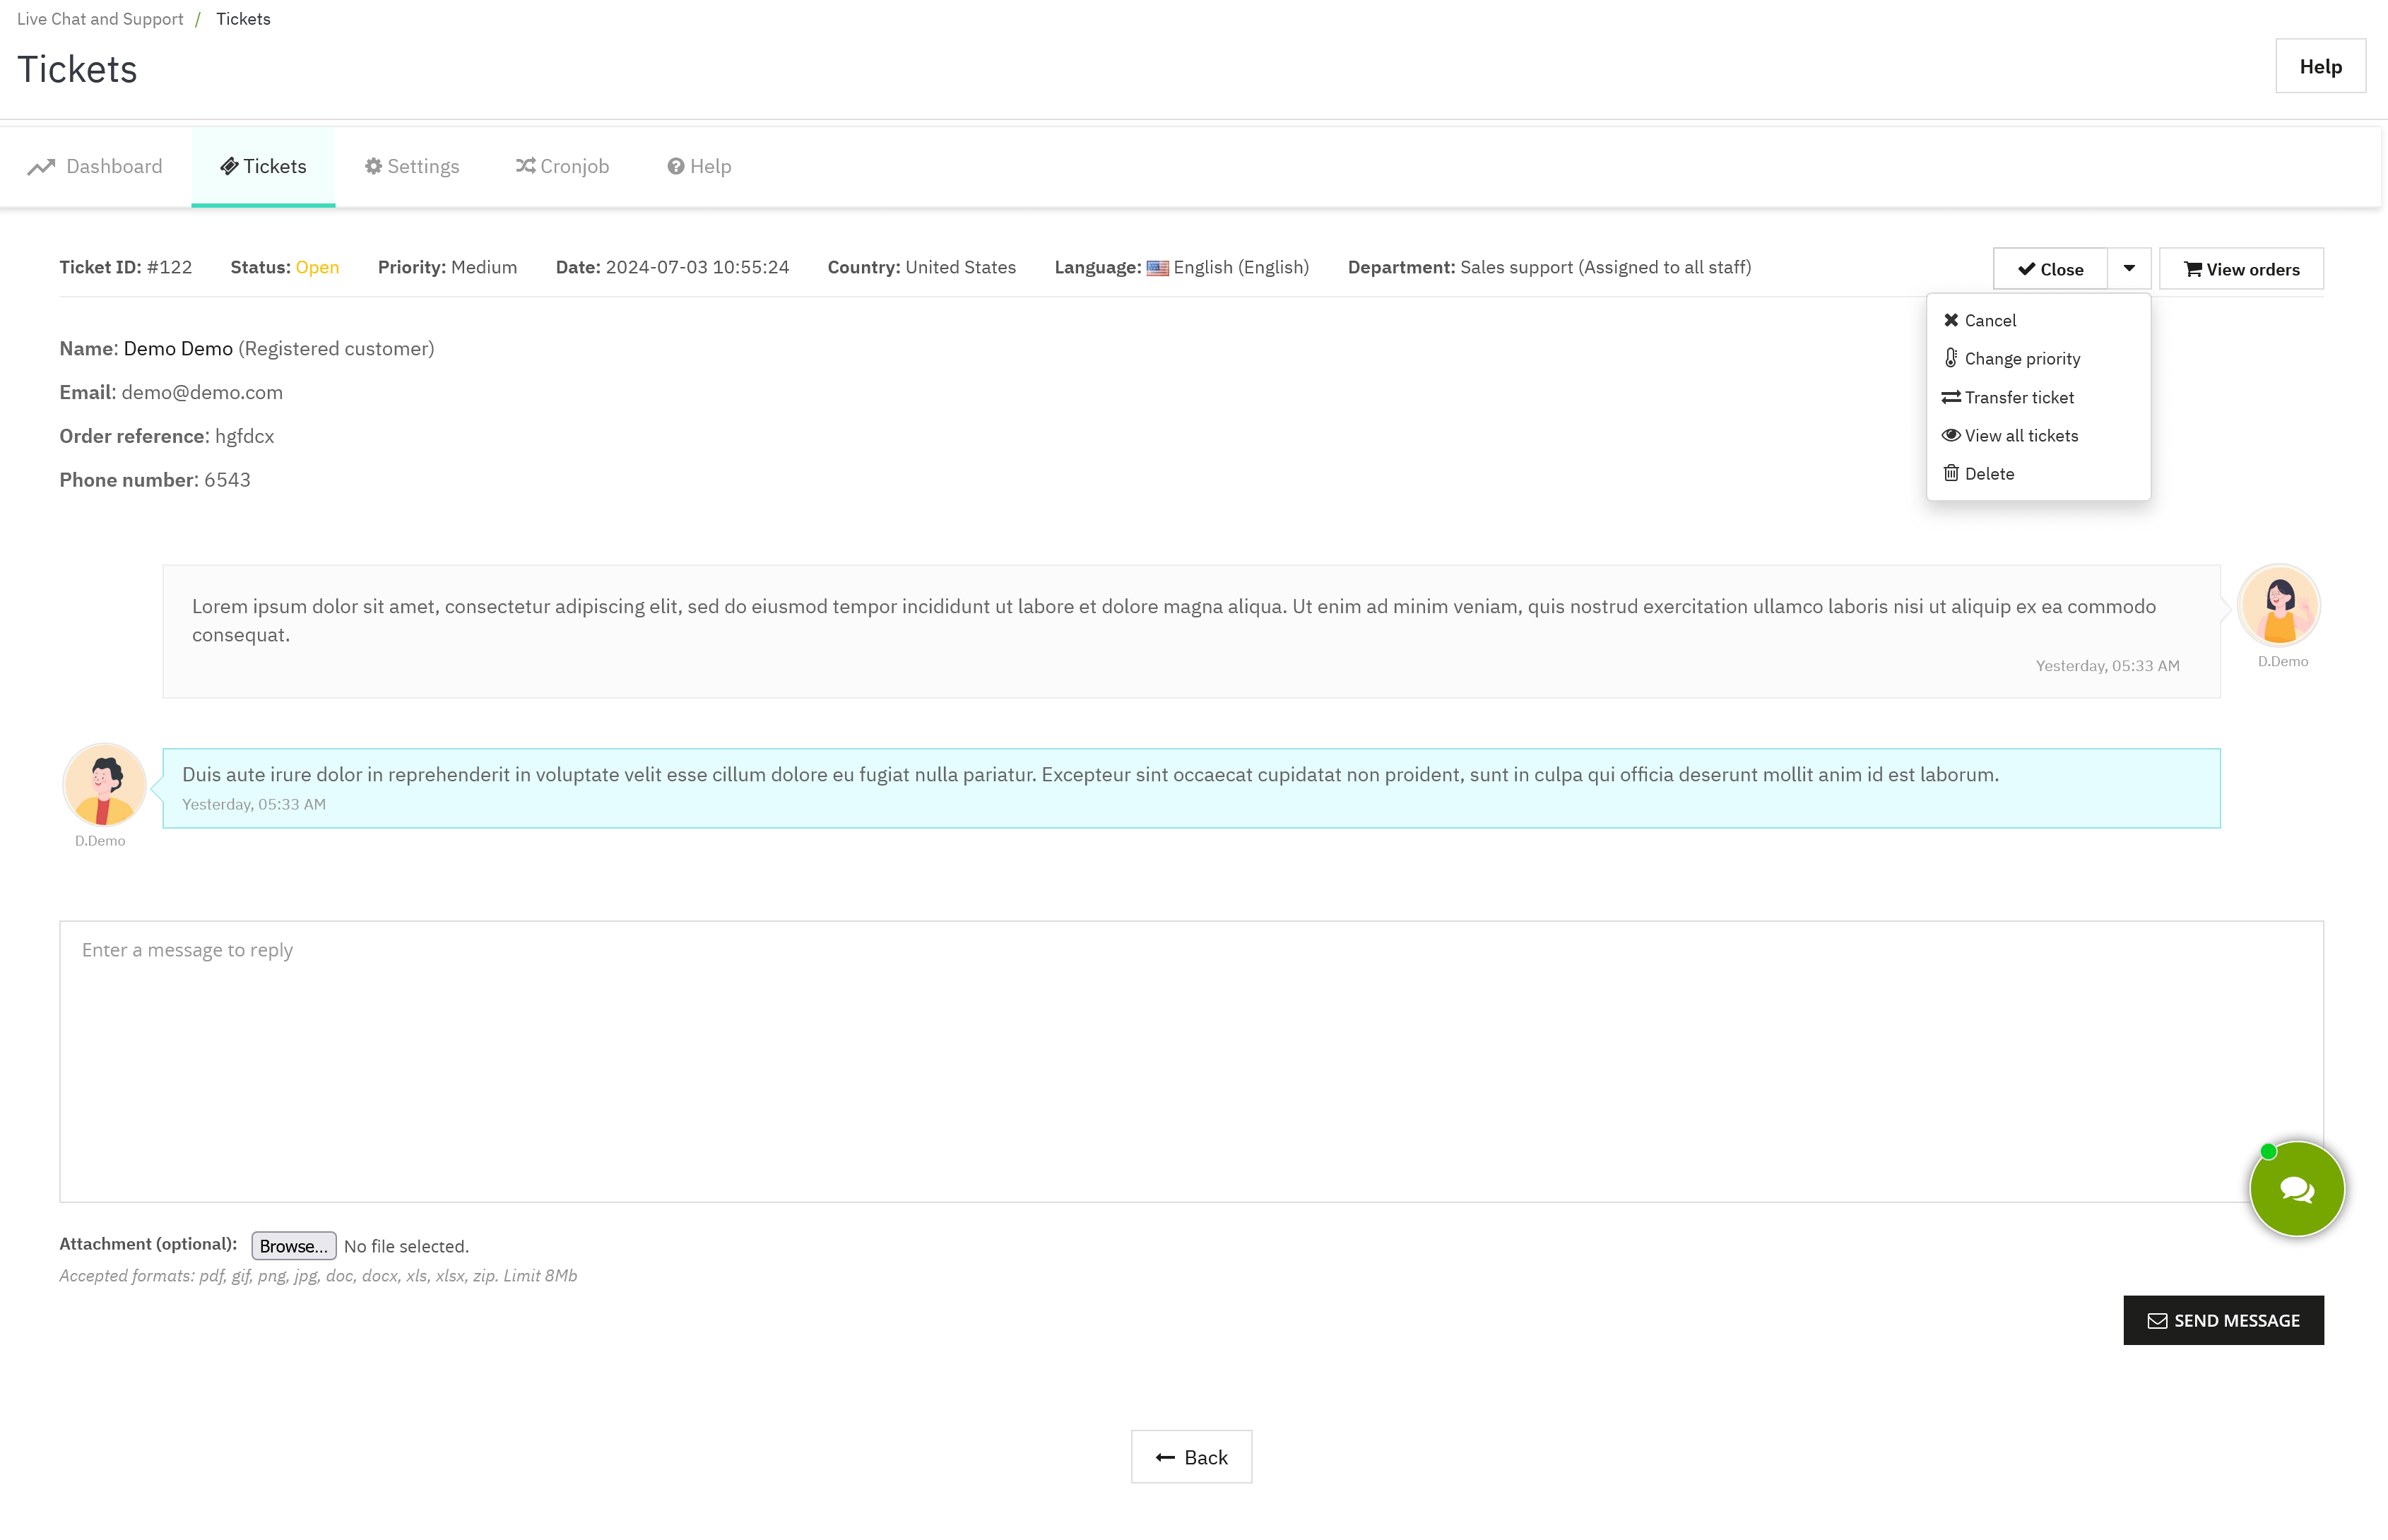Click the phone number 6543
This screenshot has height=1540, width=2388.
coord(227,480)
